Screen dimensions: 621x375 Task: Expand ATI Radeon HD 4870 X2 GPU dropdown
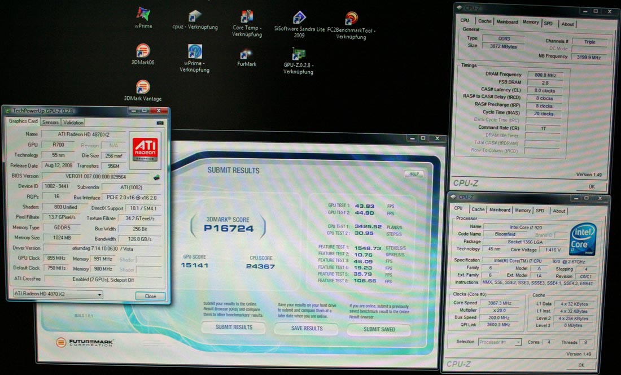[58, 294]
